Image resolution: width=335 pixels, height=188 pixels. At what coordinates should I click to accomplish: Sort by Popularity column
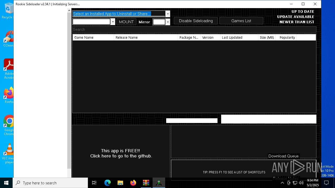click(x=286, y=37)
